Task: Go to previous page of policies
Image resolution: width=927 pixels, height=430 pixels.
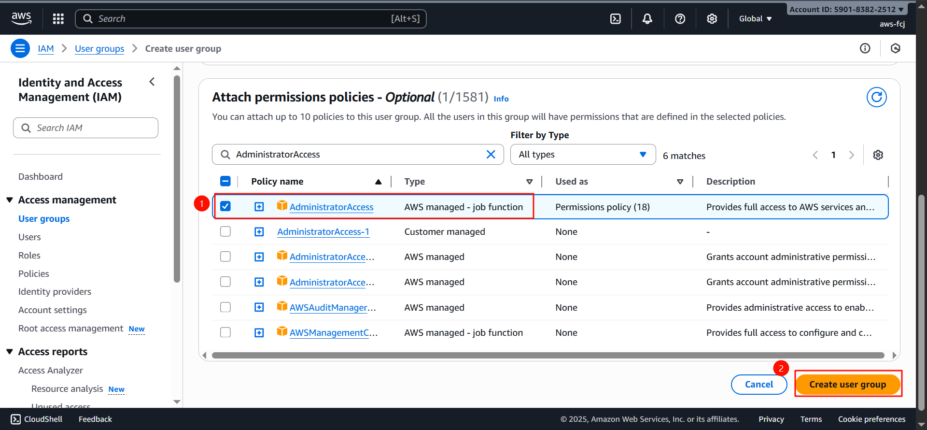Action: click(x=815, y=155)
